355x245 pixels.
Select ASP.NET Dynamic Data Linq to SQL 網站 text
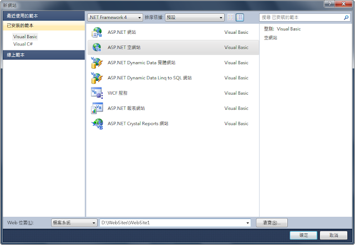[x=150, y=78]
